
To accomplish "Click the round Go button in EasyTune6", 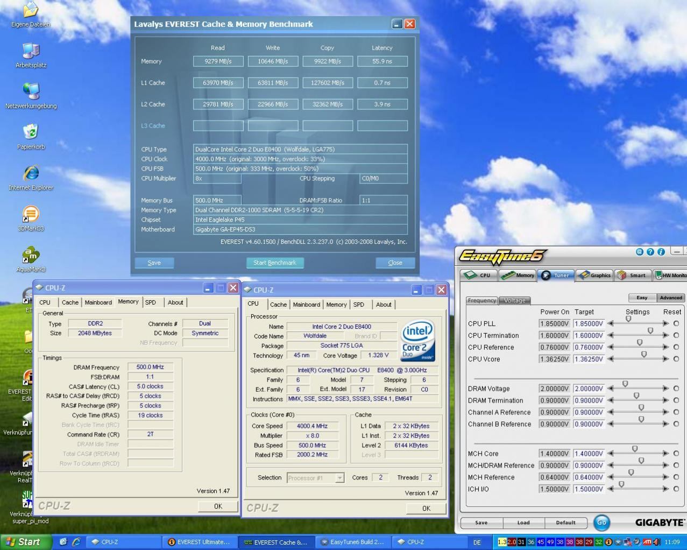I will click(x=601, y=522).
